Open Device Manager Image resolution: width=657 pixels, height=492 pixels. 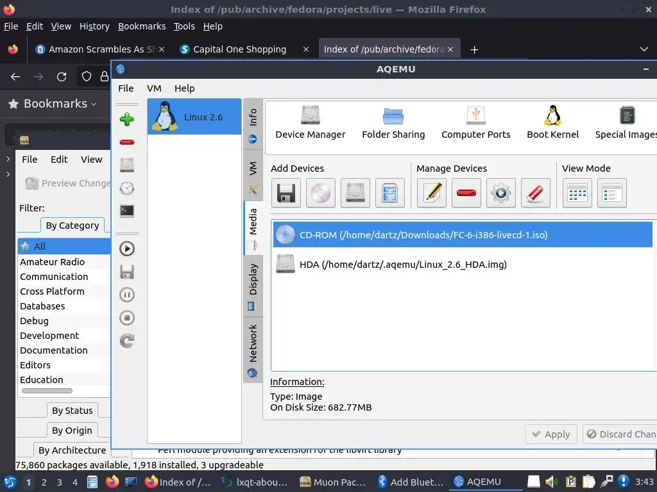coord(311,122)
